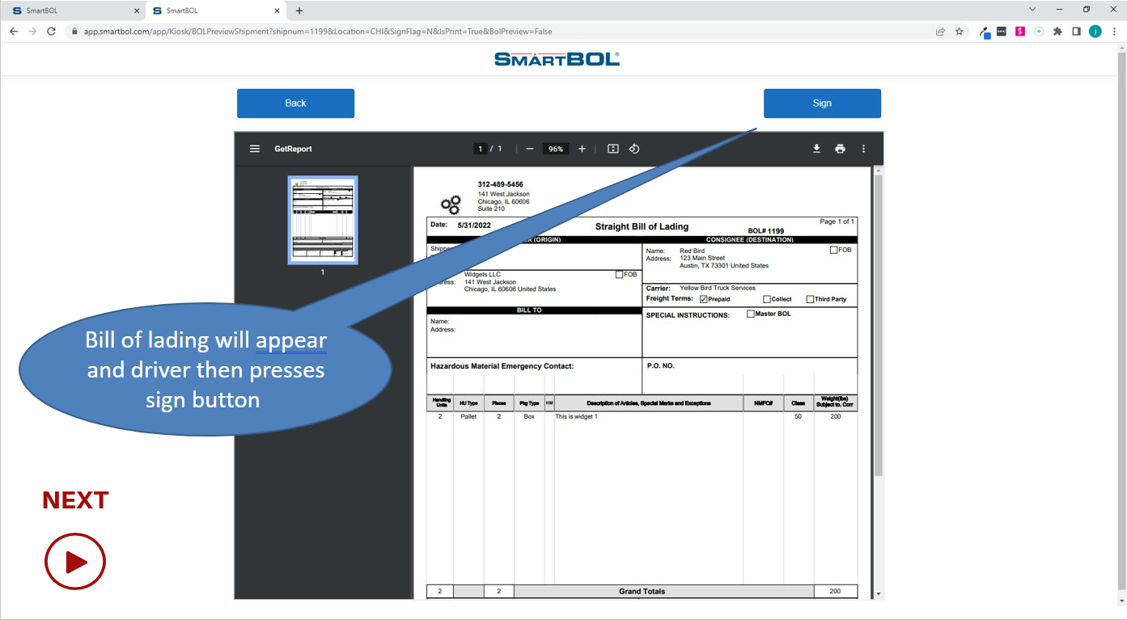Click the Pallet HU Type cell

point(468,416)
